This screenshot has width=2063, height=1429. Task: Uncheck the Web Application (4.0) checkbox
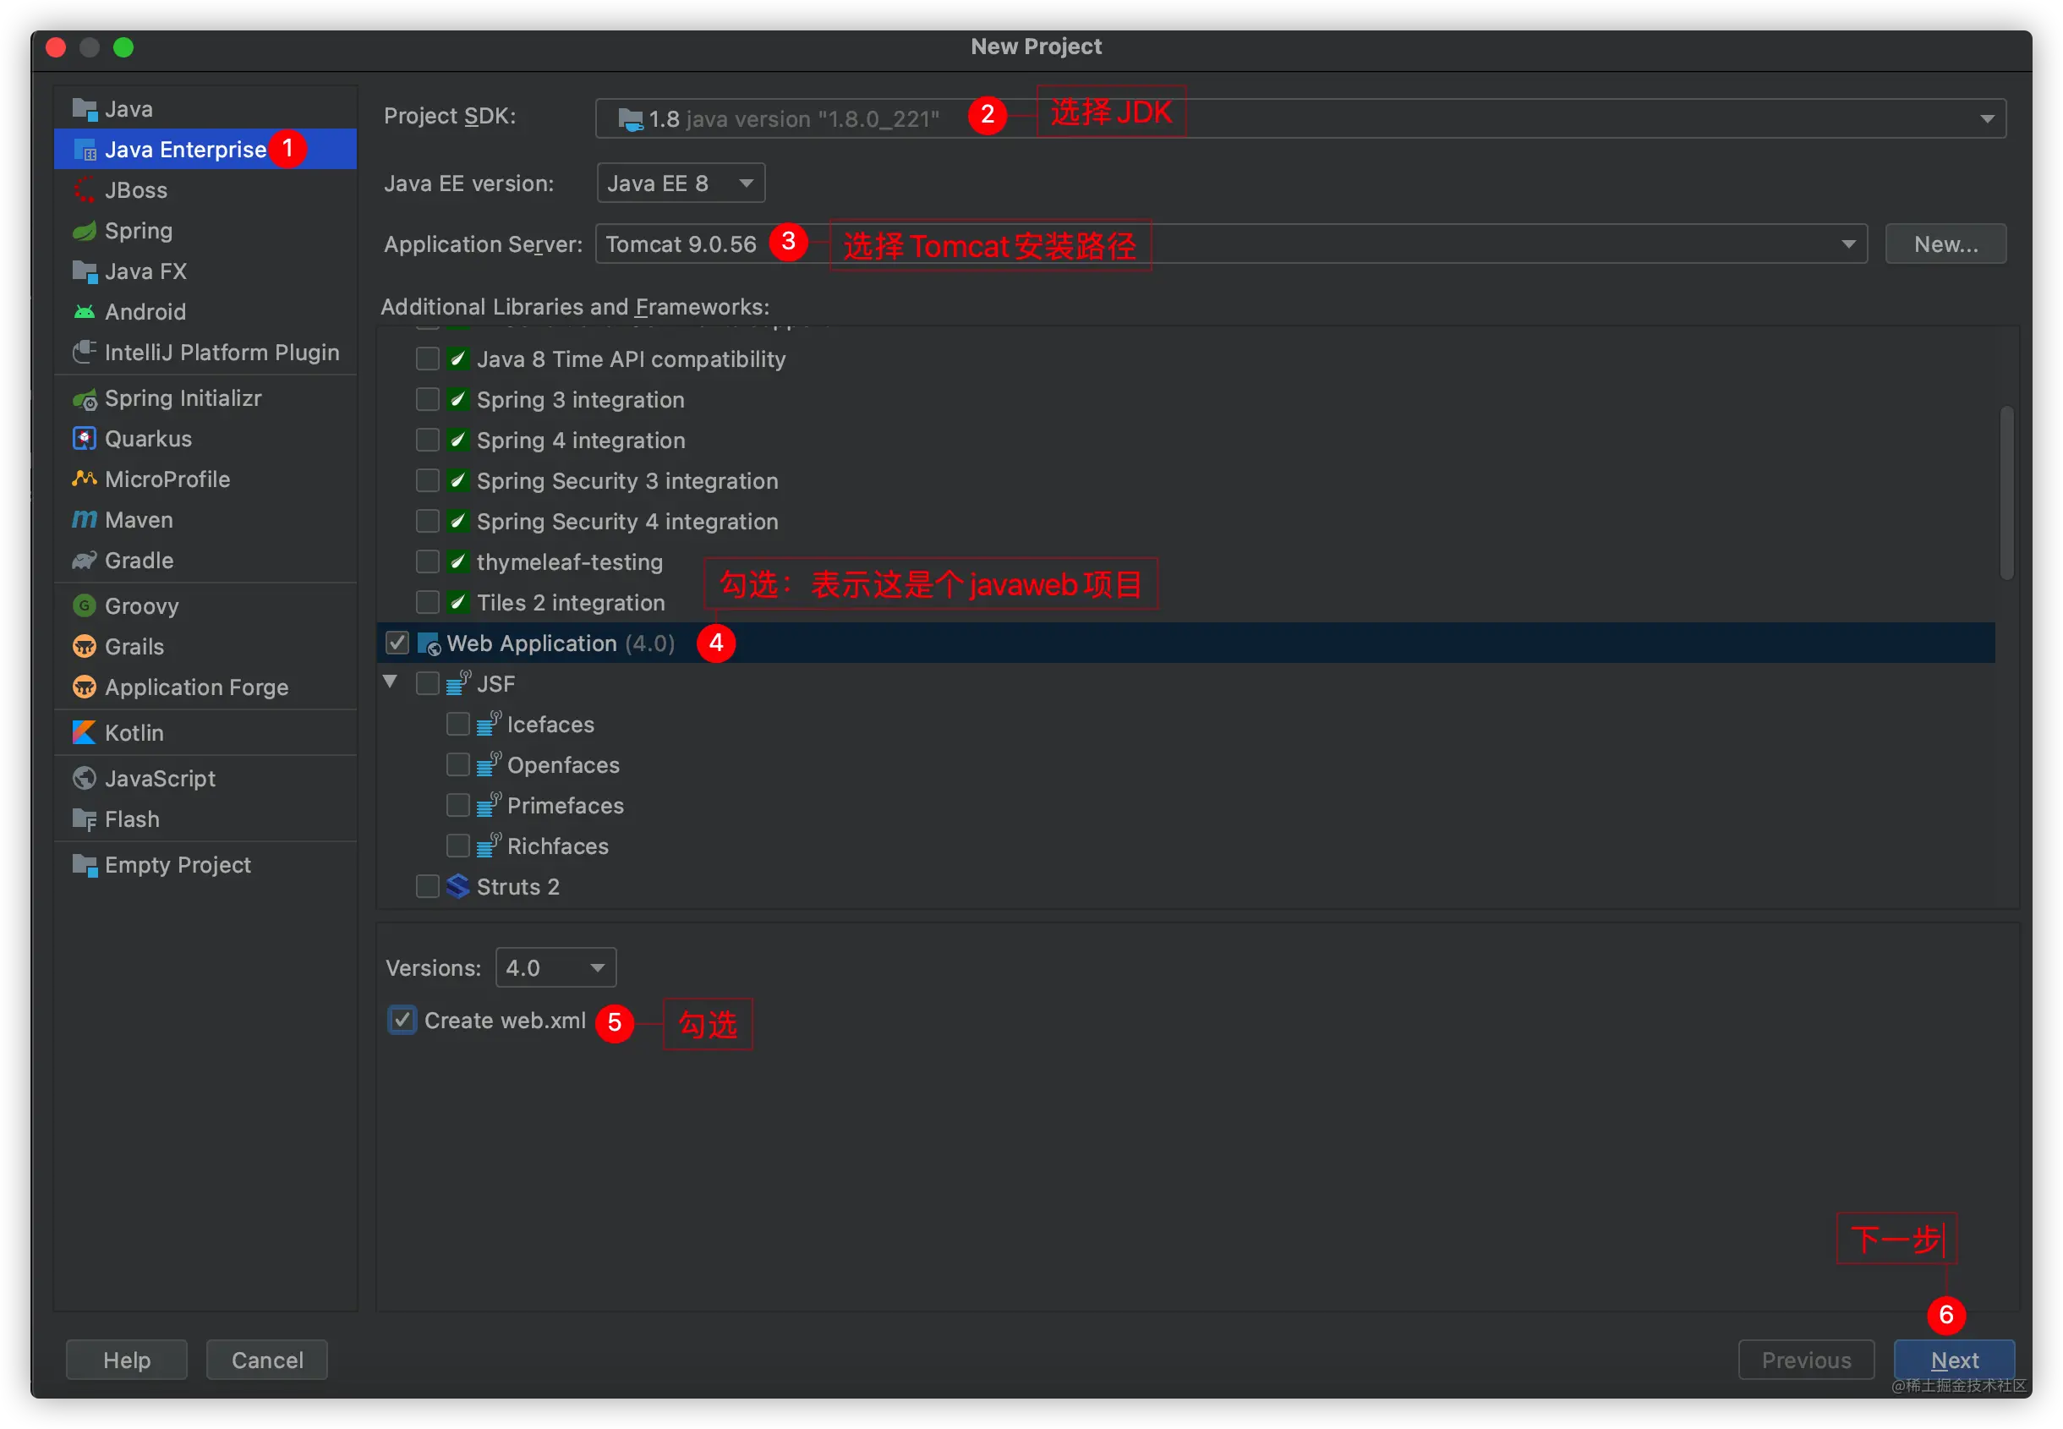pos(397,643)
